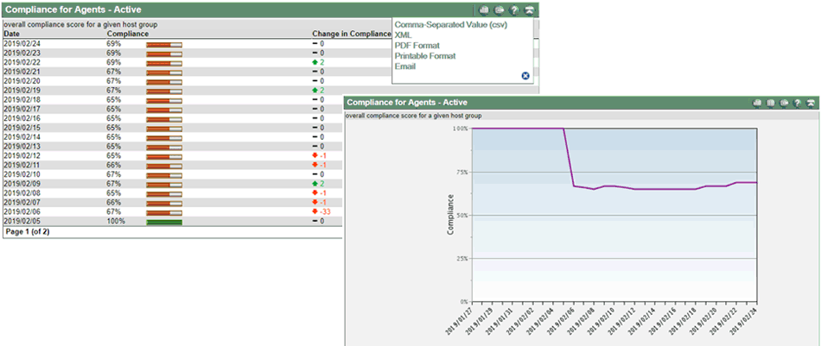Click the Date column header
The height and width of the screenshot is (346, 821).
[11, 34]
